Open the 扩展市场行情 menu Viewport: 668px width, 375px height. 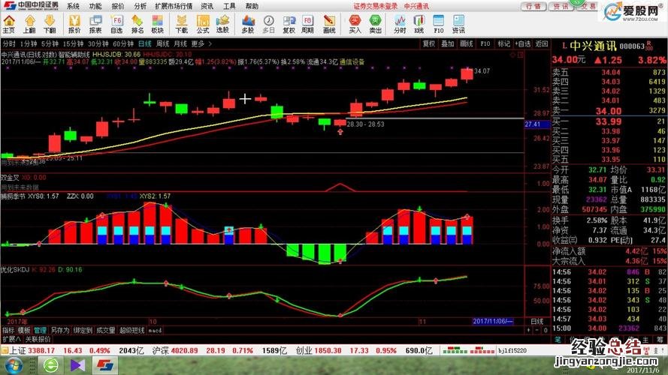click(174, 5)
